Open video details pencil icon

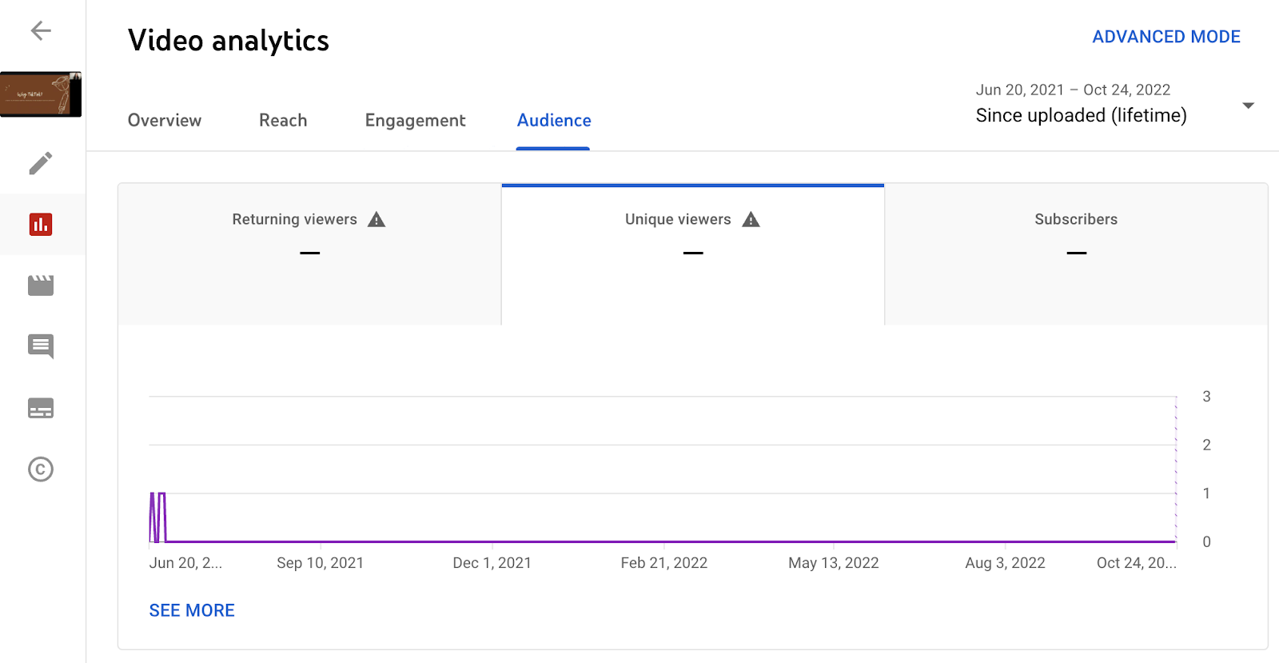[41, 163]
